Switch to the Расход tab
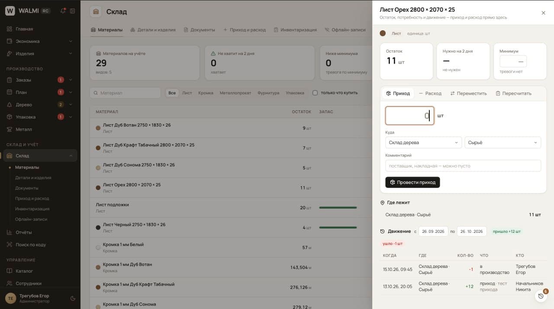The image size is (554, 309). [x=430, y=93]
